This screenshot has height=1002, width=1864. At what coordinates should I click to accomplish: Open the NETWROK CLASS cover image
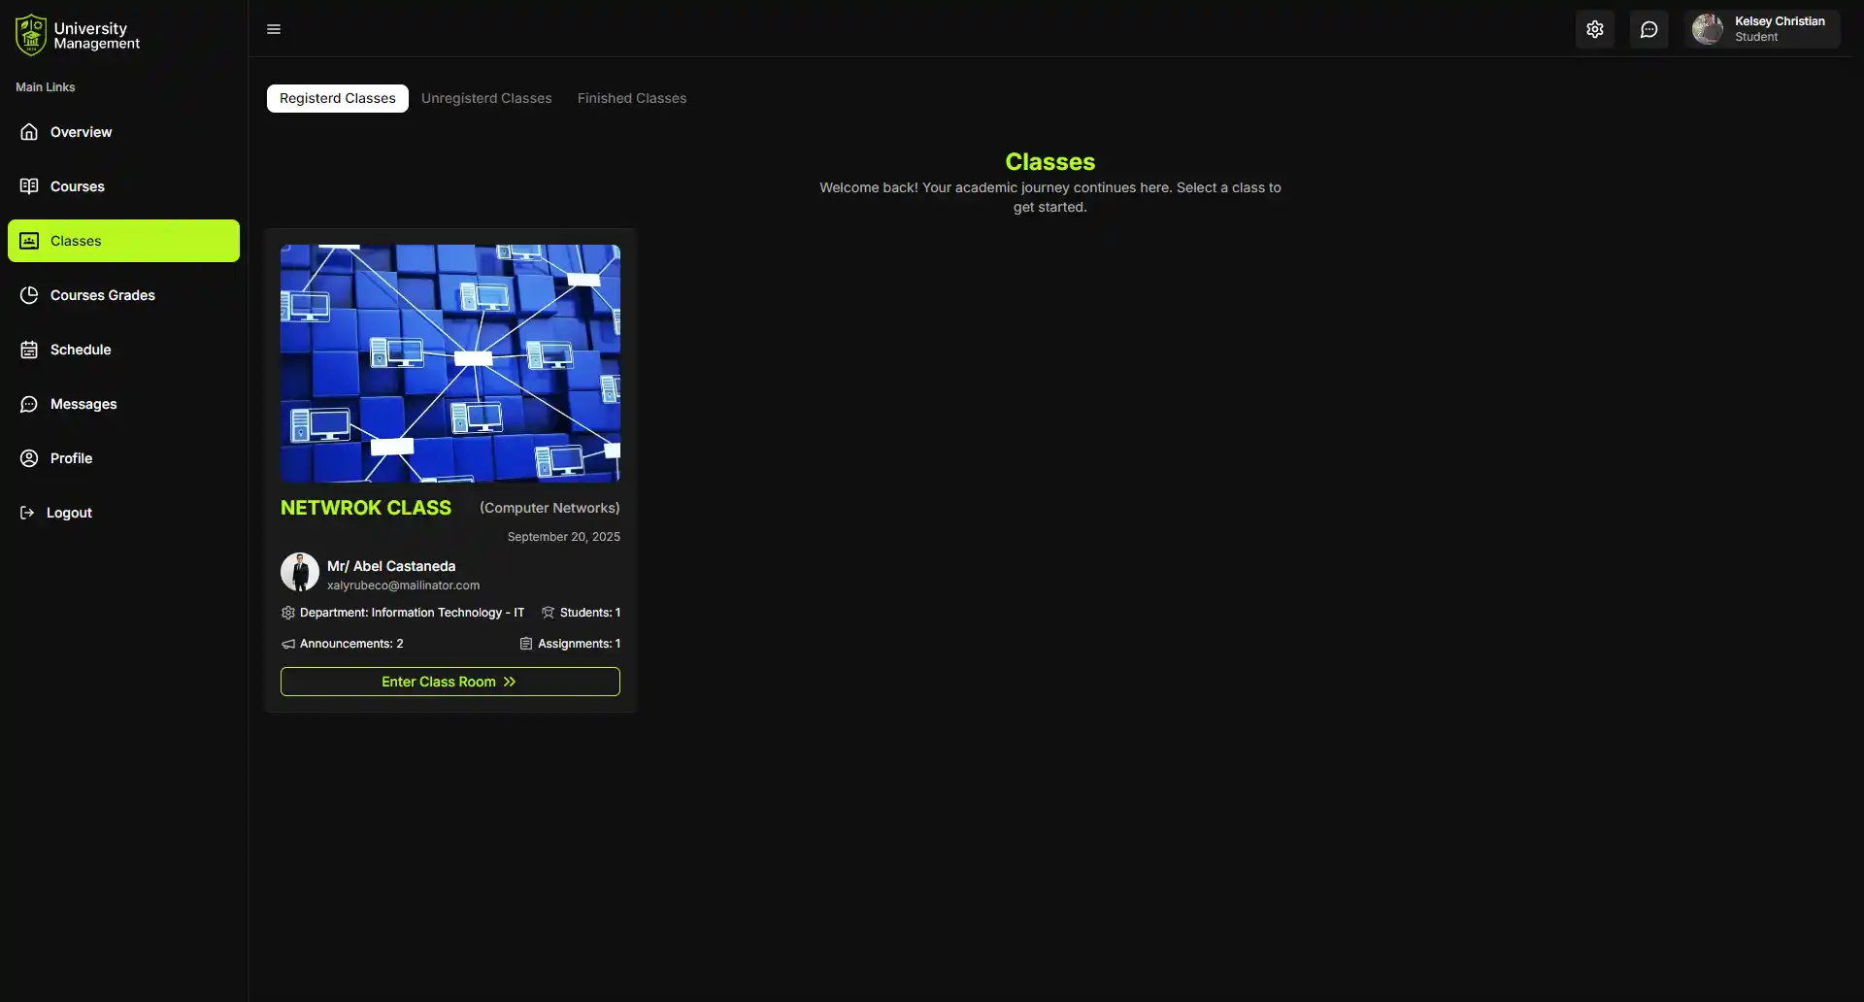449,362
